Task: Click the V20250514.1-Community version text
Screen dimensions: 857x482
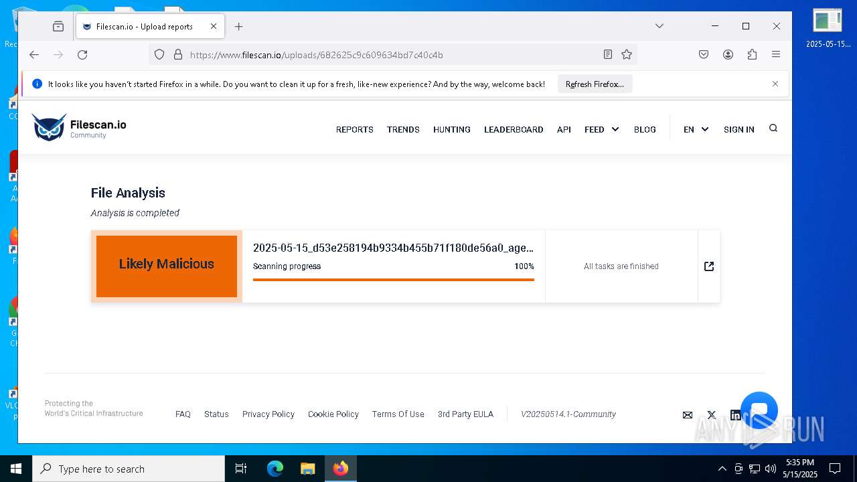Action: click(568, 414)
